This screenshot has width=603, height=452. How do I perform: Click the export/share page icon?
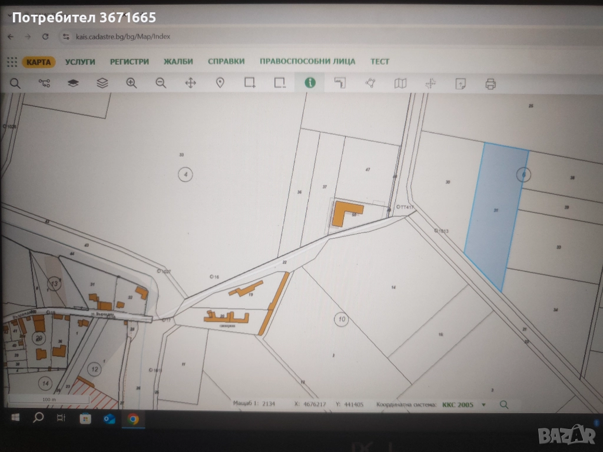click(x=460, y=84)
